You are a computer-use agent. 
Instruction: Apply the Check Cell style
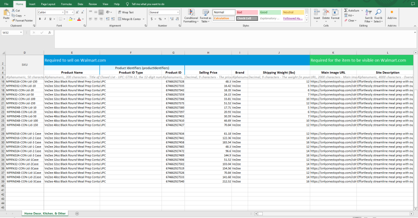click(x=247, y=18)
